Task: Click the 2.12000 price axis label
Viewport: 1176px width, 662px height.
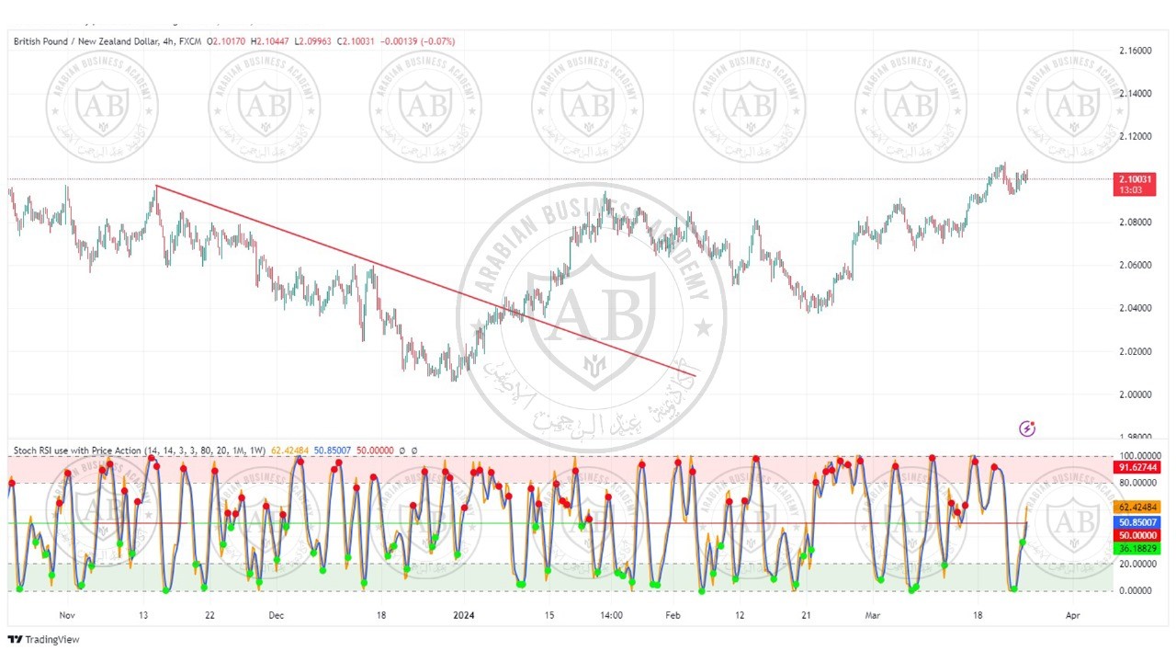Action: point(1134,136)
